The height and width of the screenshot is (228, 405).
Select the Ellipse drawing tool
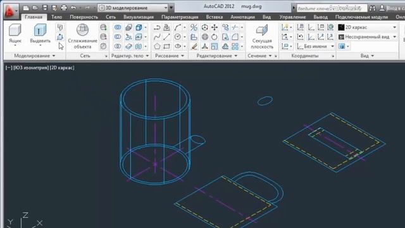[177, 46]
